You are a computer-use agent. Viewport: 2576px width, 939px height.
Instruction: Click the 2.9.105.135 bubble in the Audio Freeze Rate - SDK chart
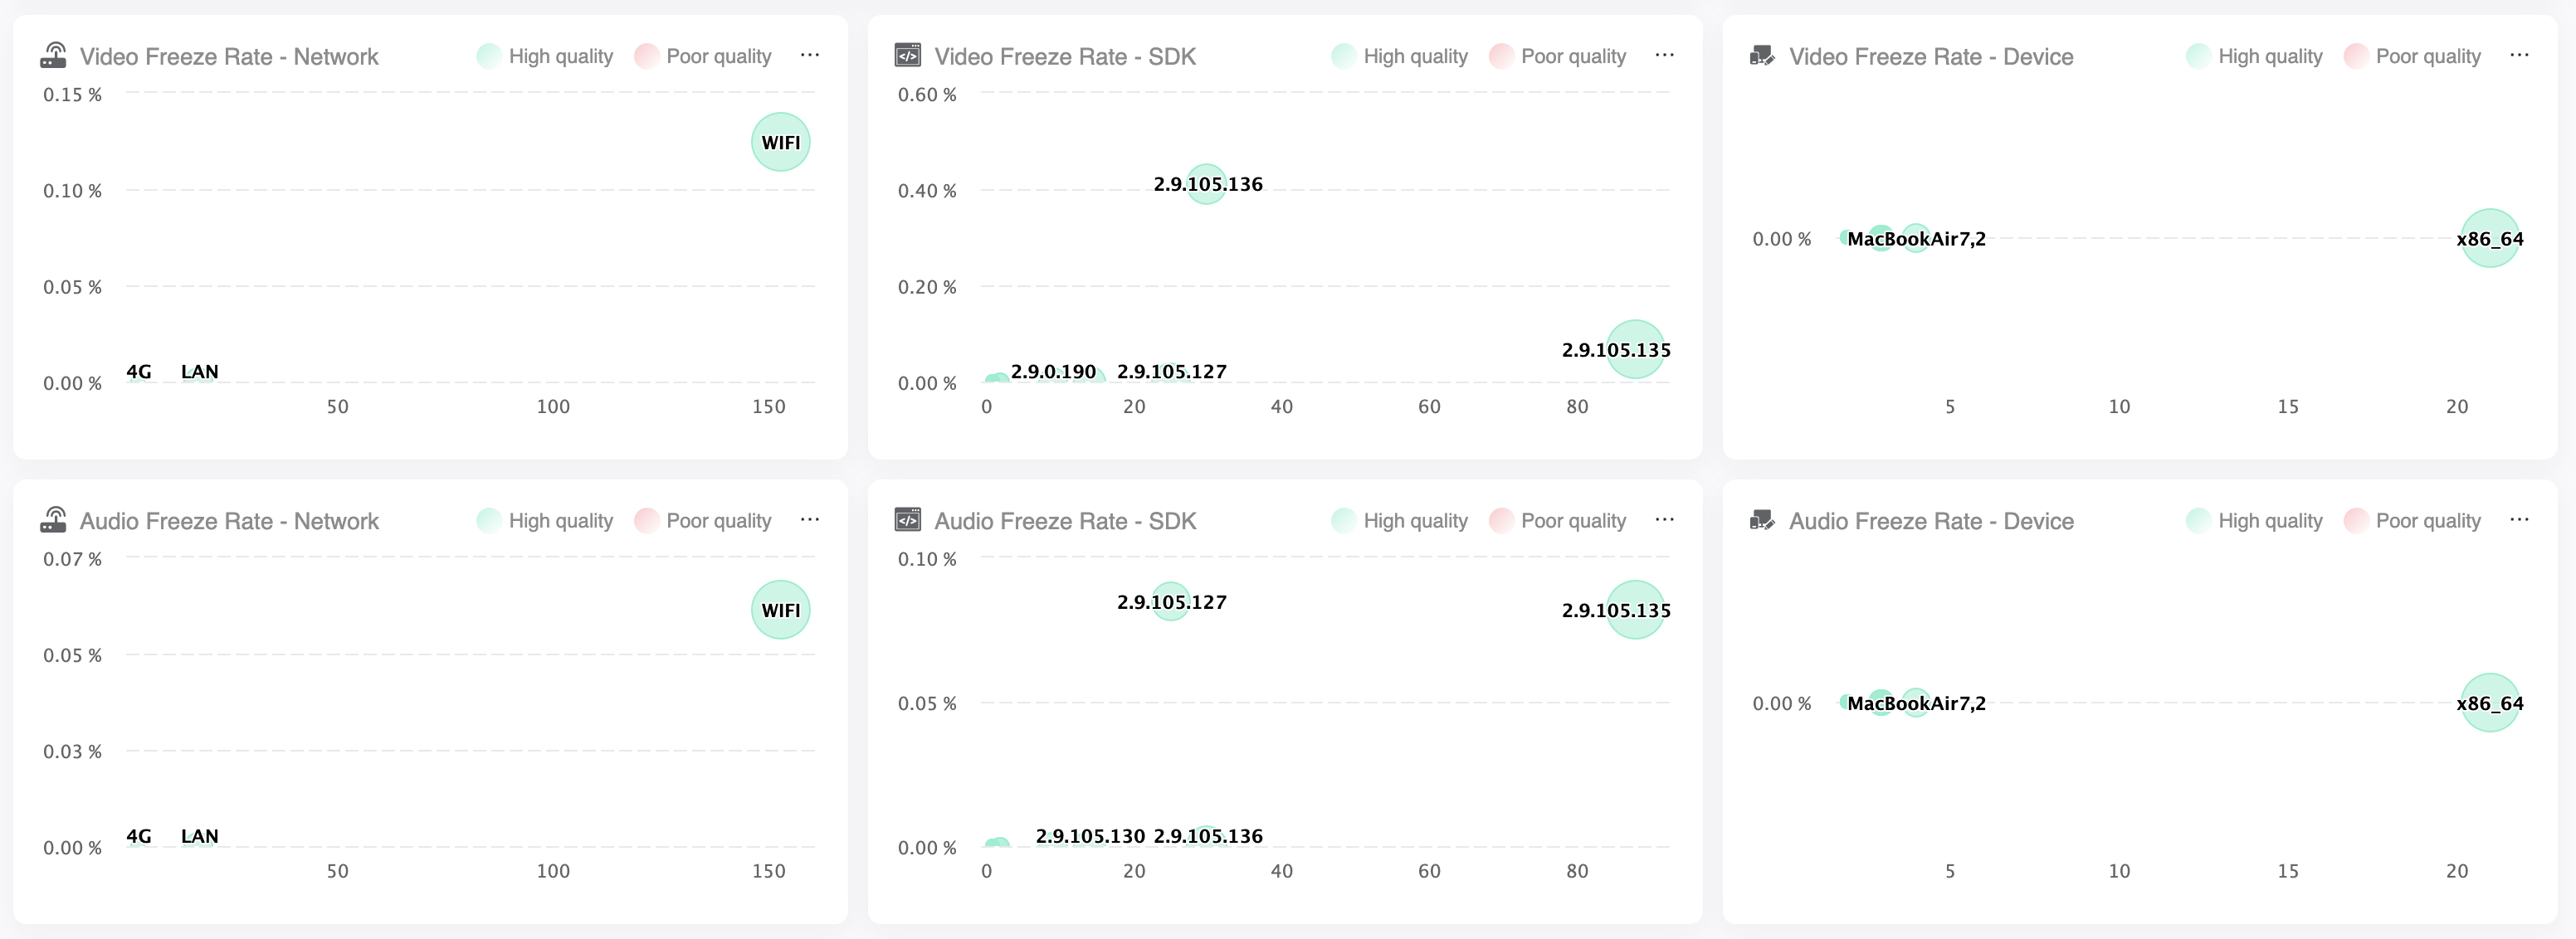1635,610
